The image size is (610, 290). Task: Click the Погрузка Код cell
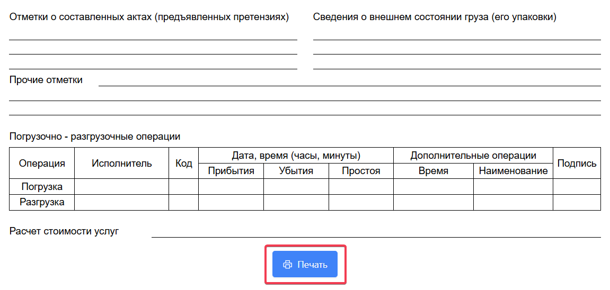tap(183, 187)
